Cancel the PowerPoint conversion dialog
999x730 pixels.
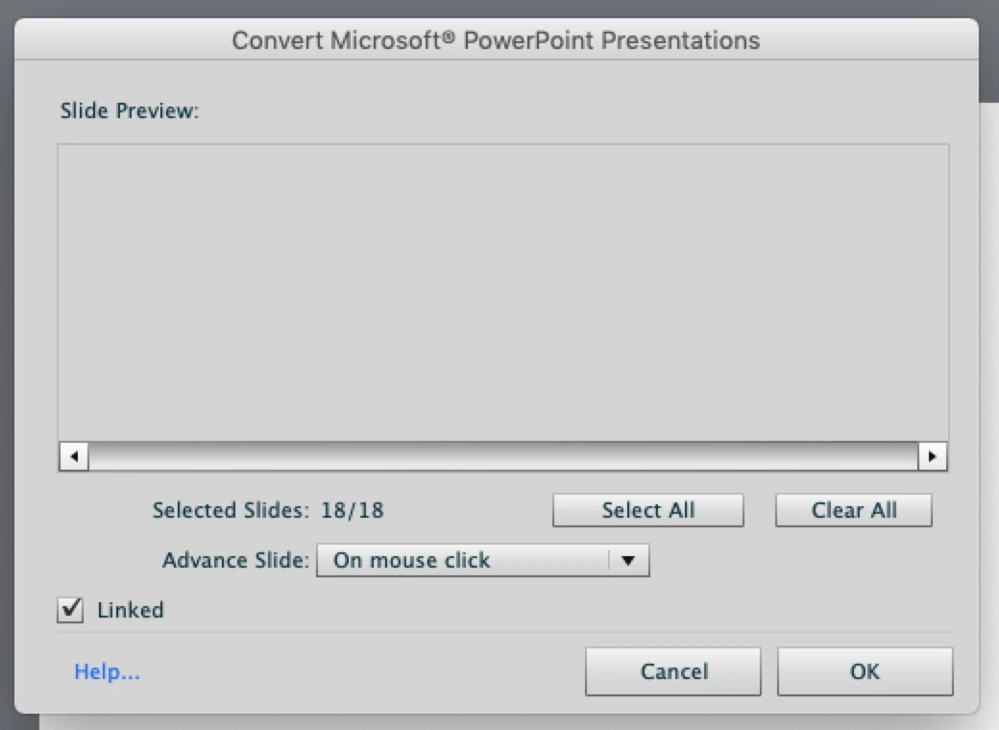click(673, 671)
